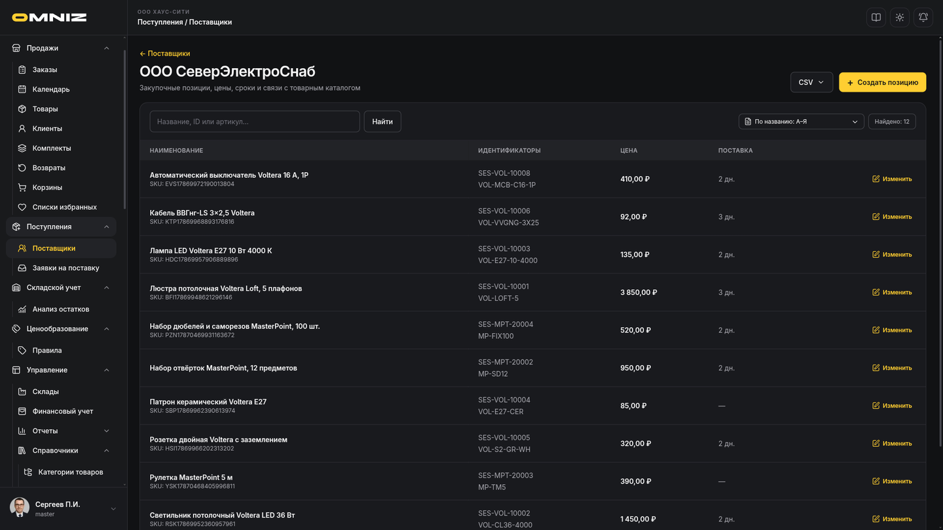Click the Заявки на поставку inbox icon

pos(22,268)
